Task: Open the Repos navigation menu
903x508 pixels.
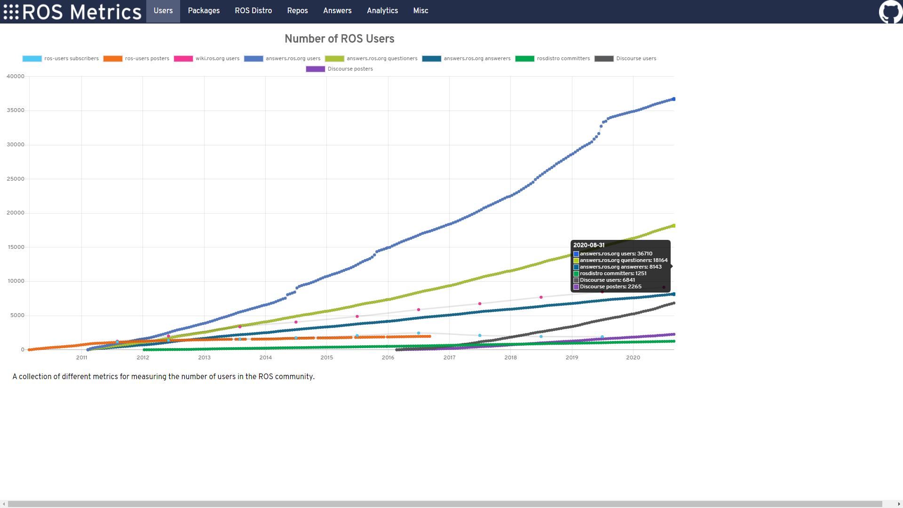Action: [297, 11]
